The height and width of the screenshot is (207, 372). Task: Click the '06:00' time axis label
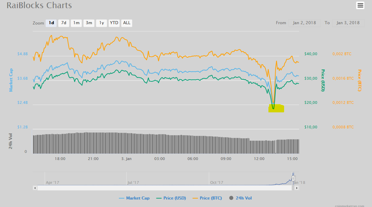193,159
